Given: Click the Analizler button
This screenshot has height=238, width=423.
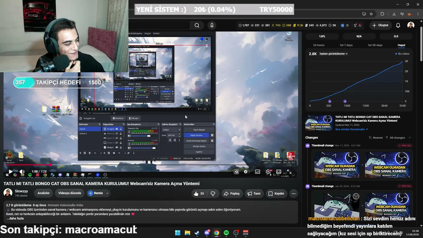Looking at the screenshot, I should [x=43, y=193].
